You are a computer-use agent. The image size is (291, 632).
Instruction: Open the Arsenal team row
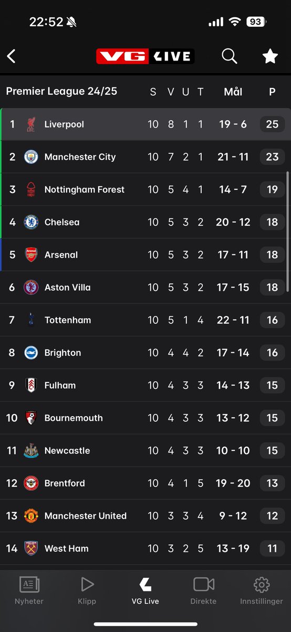click(145, 255)
